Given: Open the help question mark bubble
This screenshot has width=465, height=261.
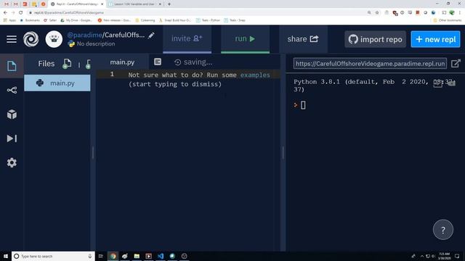Looking at the screenshot, I should point(442,230).
